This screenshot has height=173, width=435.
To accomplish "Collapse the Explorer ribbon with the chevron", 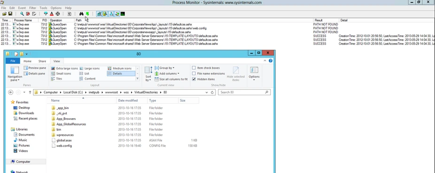I will 265,61.
